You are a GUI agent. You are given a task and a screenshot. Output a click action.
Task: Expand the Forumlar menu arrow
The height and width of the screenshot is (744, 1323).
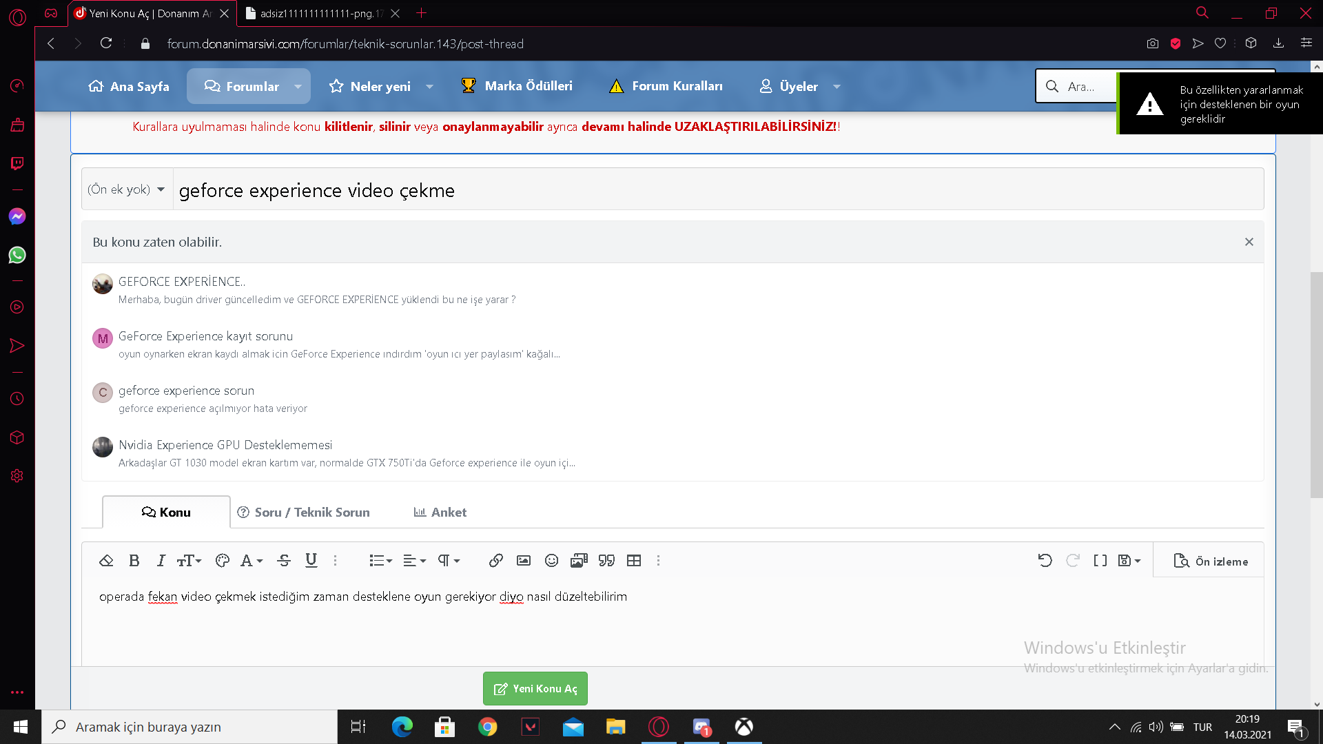click(298, 87)
